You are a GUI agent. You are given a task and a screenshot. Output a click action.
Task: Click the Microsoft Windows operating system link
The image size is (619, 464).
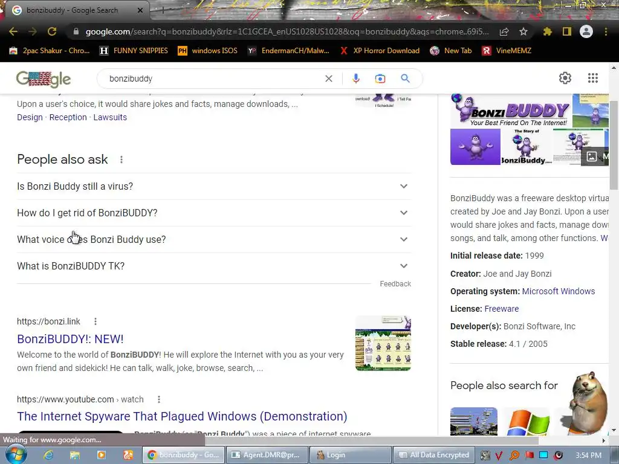click(x=558, y=291)
